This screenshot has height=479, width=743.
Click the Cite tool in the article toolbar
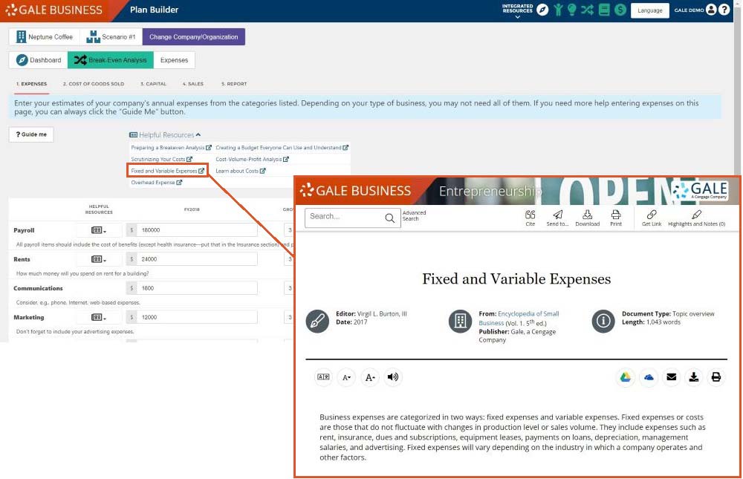[531, 218]
